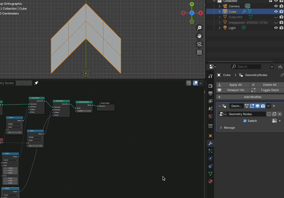284x198 pixels.
Task: Toggle modifier render camera icon
Action: click(x=263, y=106)
